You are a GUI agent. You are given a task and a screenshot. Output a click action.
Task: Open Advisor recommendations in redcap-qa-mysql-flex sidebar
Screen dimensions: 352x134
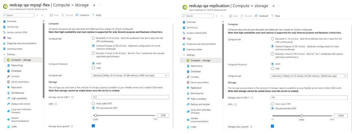pyautogui.click(x=20, y=120)
